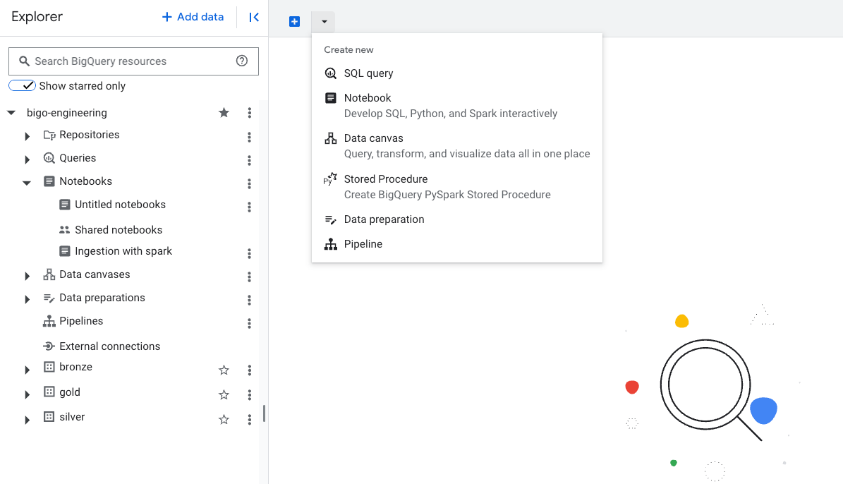843x484 pixels.
Task: Create new Notebook from menu
Action: (457, 105)
